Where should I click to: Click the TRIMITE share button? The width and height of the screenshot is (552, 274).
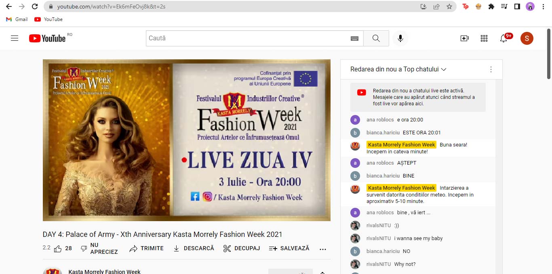point(146,249)
